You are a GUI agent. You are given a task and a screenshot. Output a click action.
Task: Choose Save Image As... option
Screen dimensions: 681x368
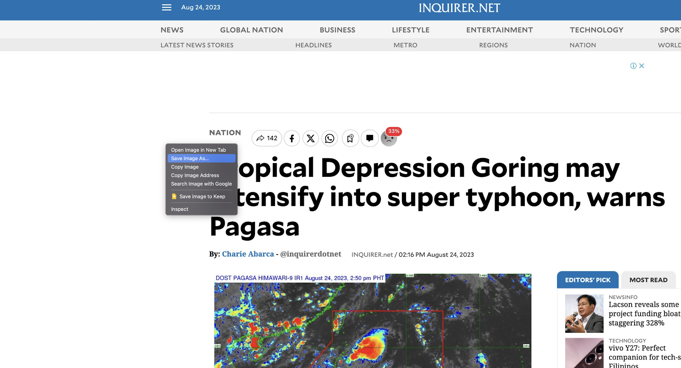(201, 158)
